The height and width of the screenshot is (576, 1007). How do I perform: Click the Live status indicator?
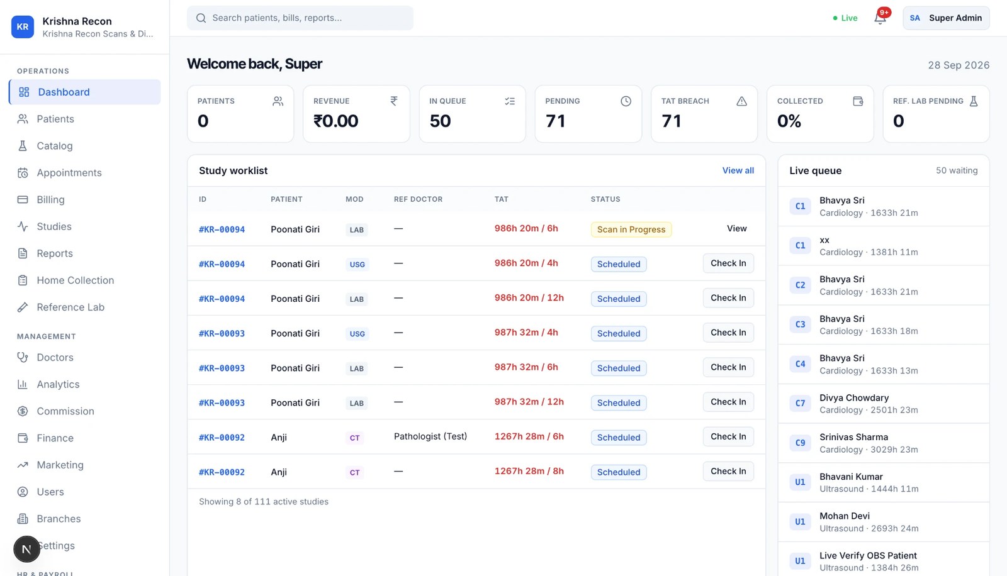point(845,18)
